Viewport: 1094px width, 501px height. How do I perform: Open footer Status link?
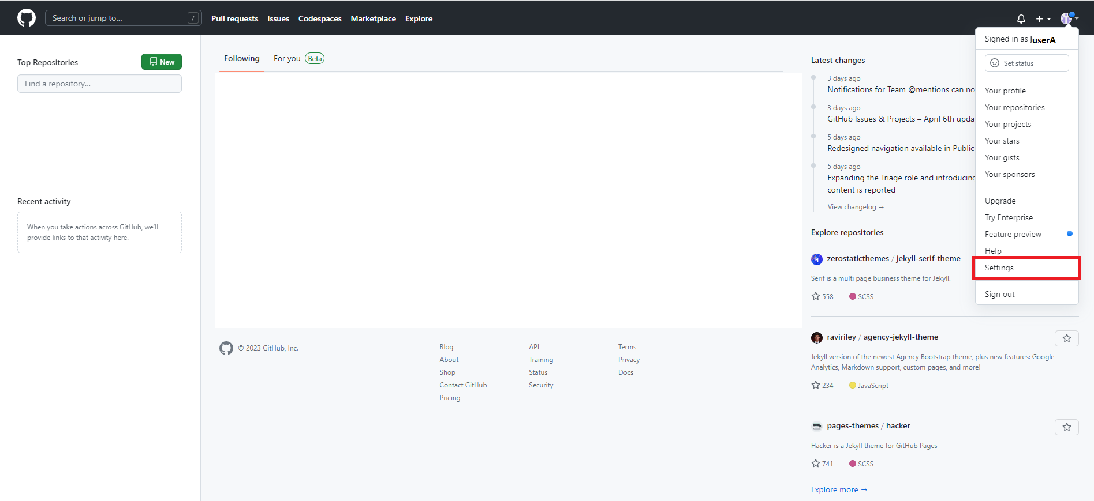click(538, 372)
